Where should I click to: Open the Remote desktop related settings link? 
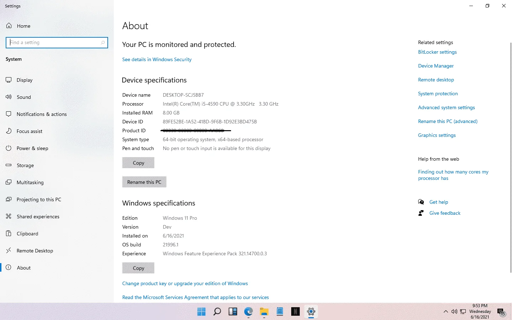(x=436, y=80)
